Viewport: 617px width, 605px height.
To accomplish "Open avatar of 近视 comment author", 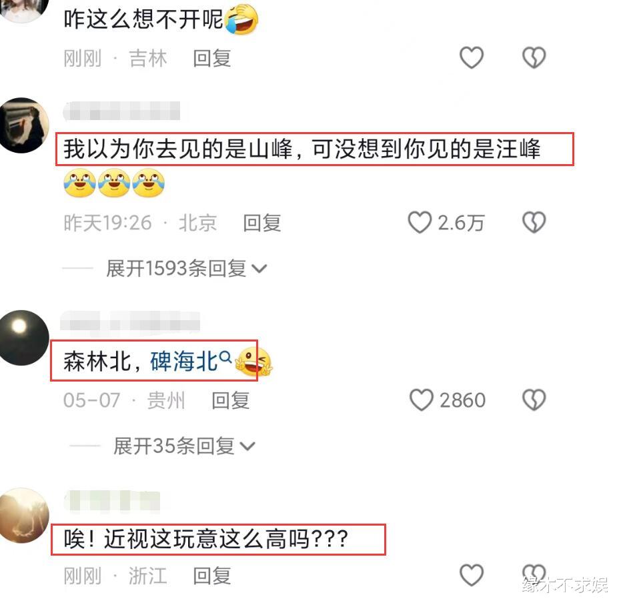I will coord(23,515).
